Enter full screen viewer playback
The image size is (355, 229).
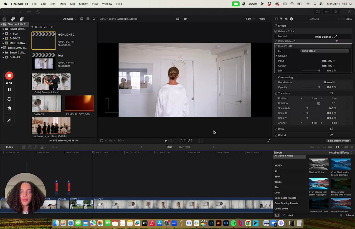click(269, 141)
